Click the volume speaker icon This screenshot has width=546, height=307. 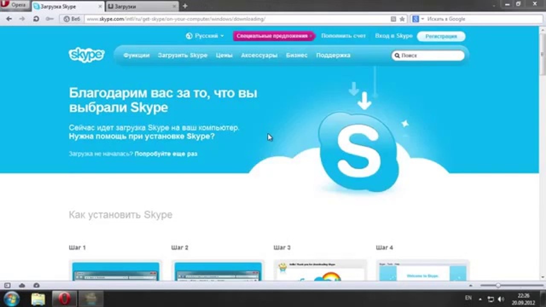click(501, 299)
